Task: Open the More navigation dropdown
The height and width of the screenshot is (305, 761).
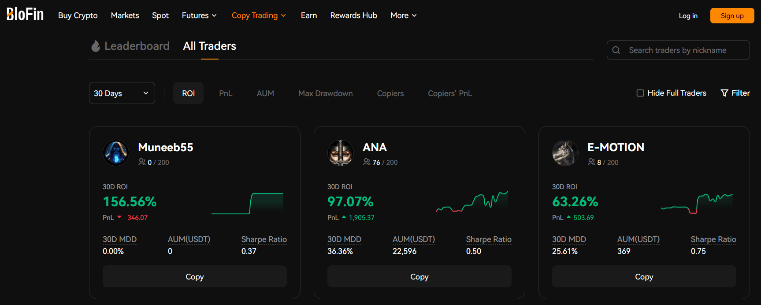Action: pyautogui.click(x=403, y=15)
